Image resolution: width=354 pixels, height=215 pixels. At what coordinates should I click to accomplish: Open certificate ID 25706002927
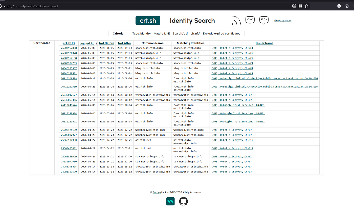pos(69,135)
